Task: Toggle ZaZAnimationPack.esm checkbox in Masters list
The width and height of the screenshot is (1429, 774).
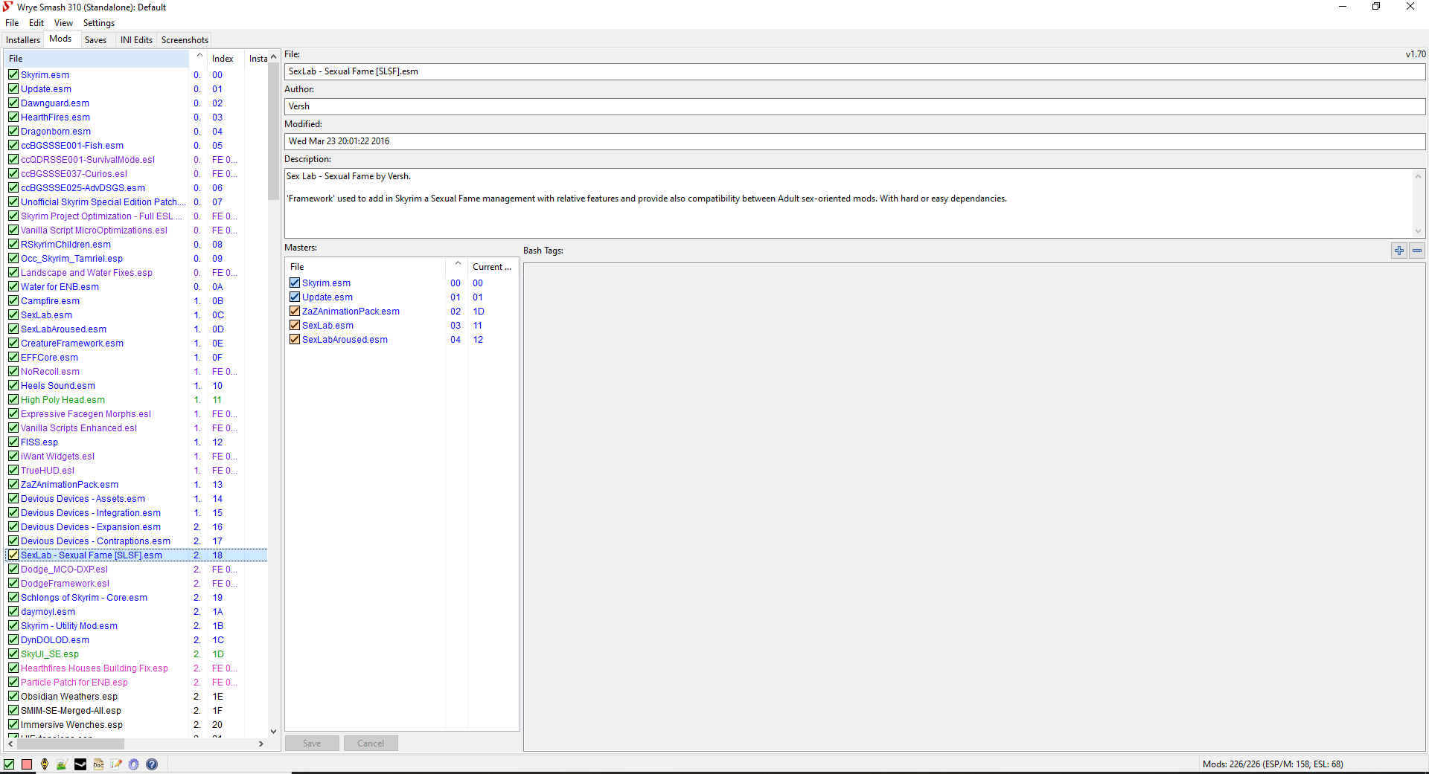Action: coord(295,311)
